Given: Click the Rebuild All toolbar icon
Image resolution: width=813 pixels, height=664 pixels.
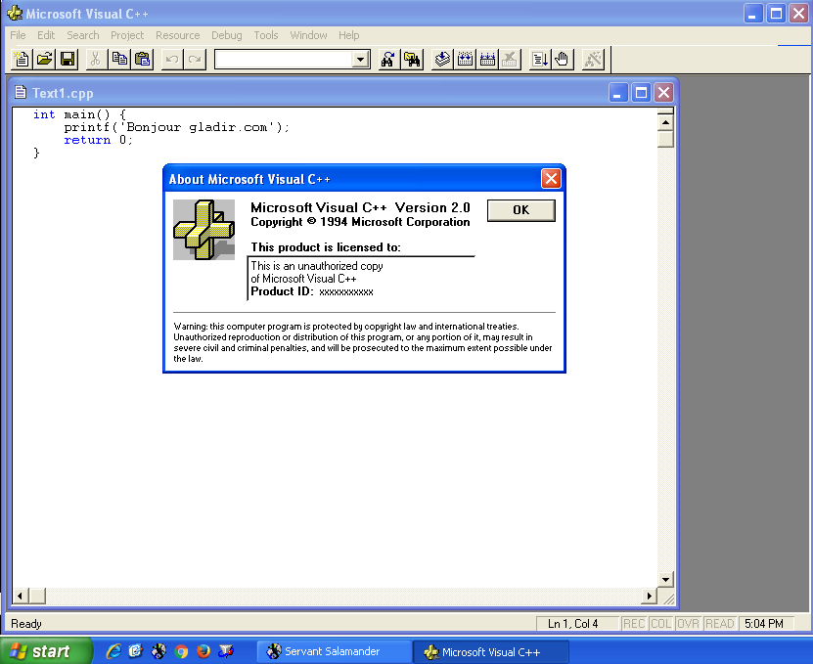Looking at the screenshot, I should [x=487, y=59].
